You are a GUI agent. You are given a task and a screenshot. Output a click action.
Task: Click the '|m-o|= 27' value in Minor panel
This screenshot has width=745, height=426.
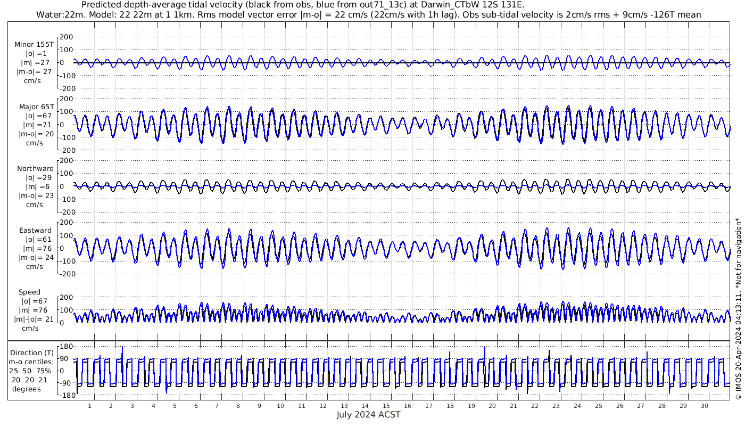[x=35, y=71]
